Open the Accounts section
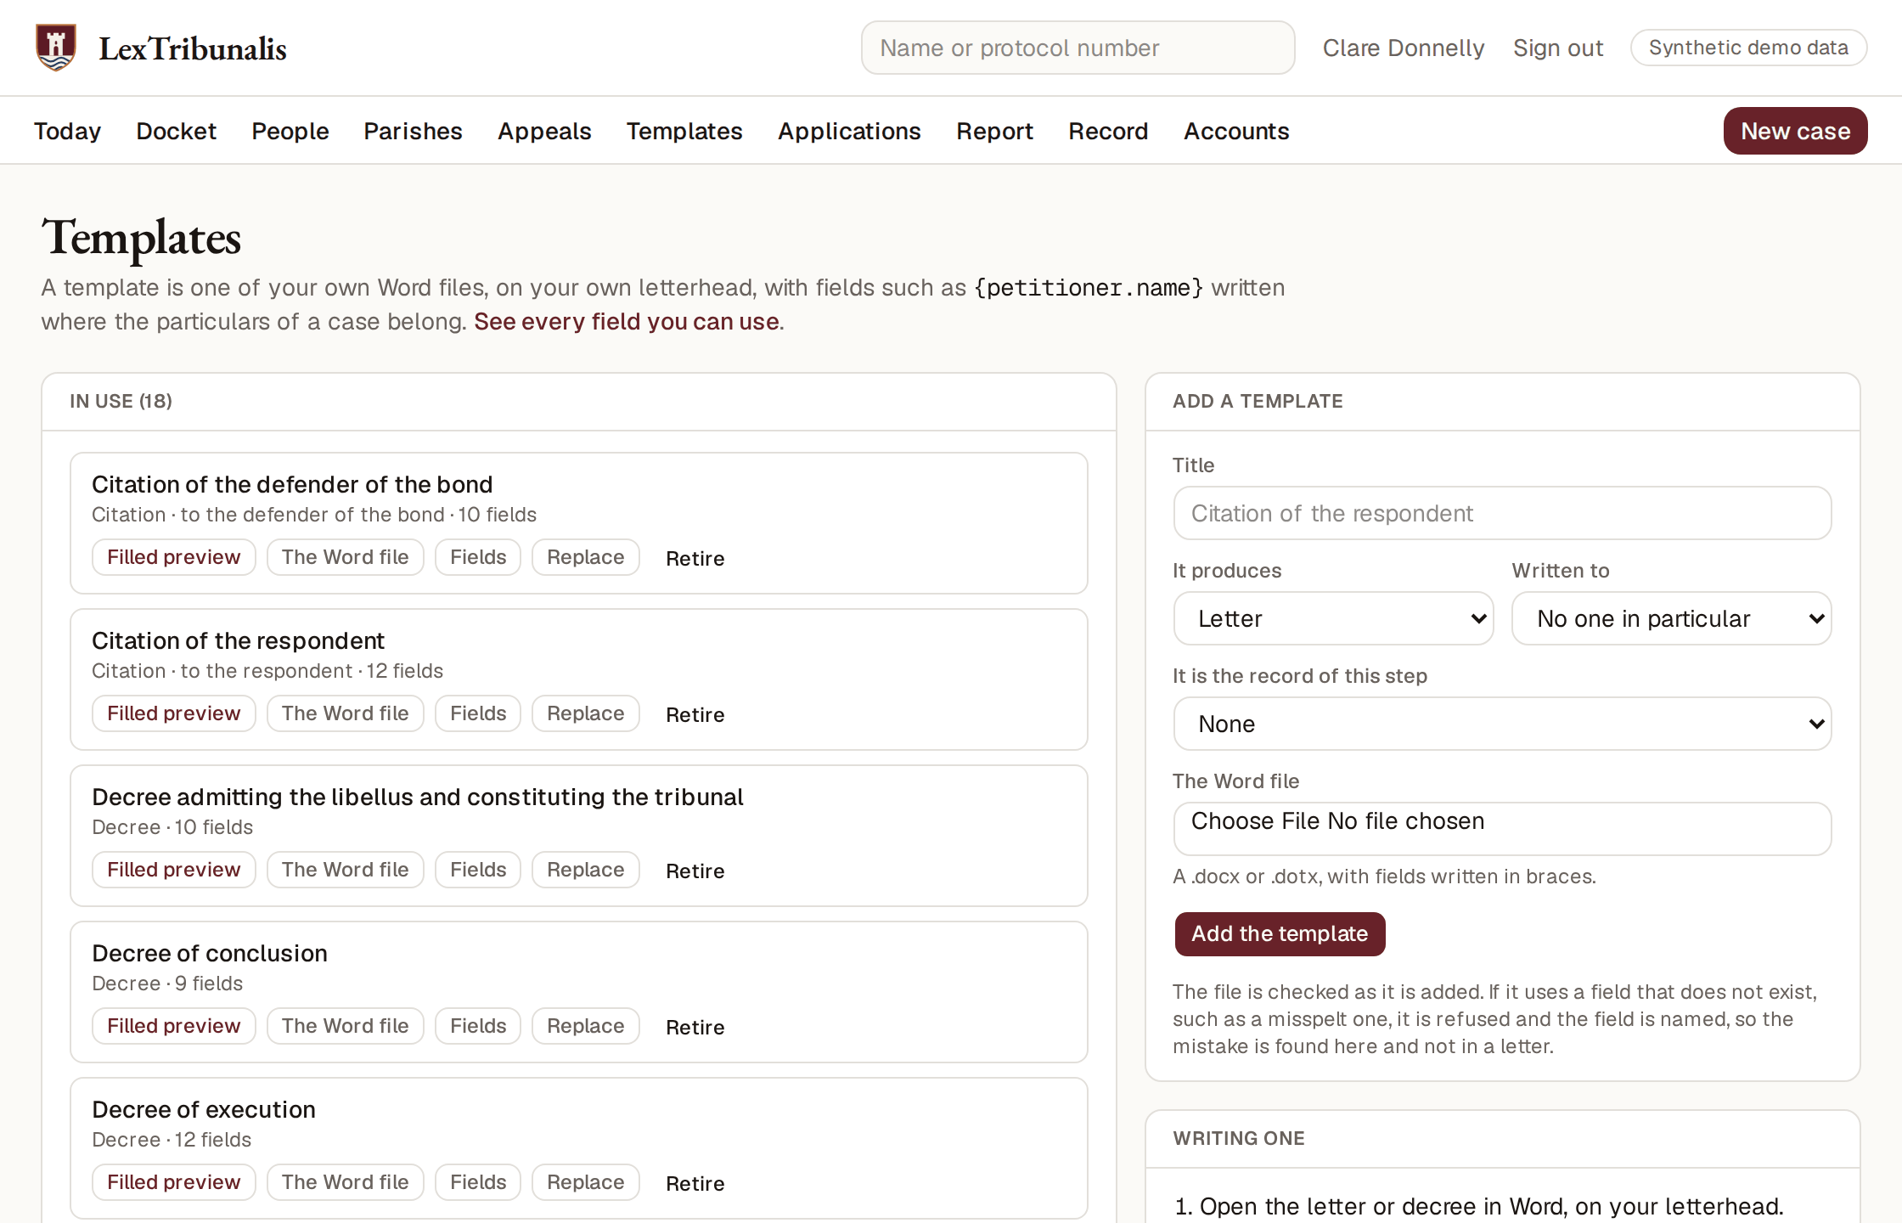1902x1223 pixels. (x=1236, y=131)
